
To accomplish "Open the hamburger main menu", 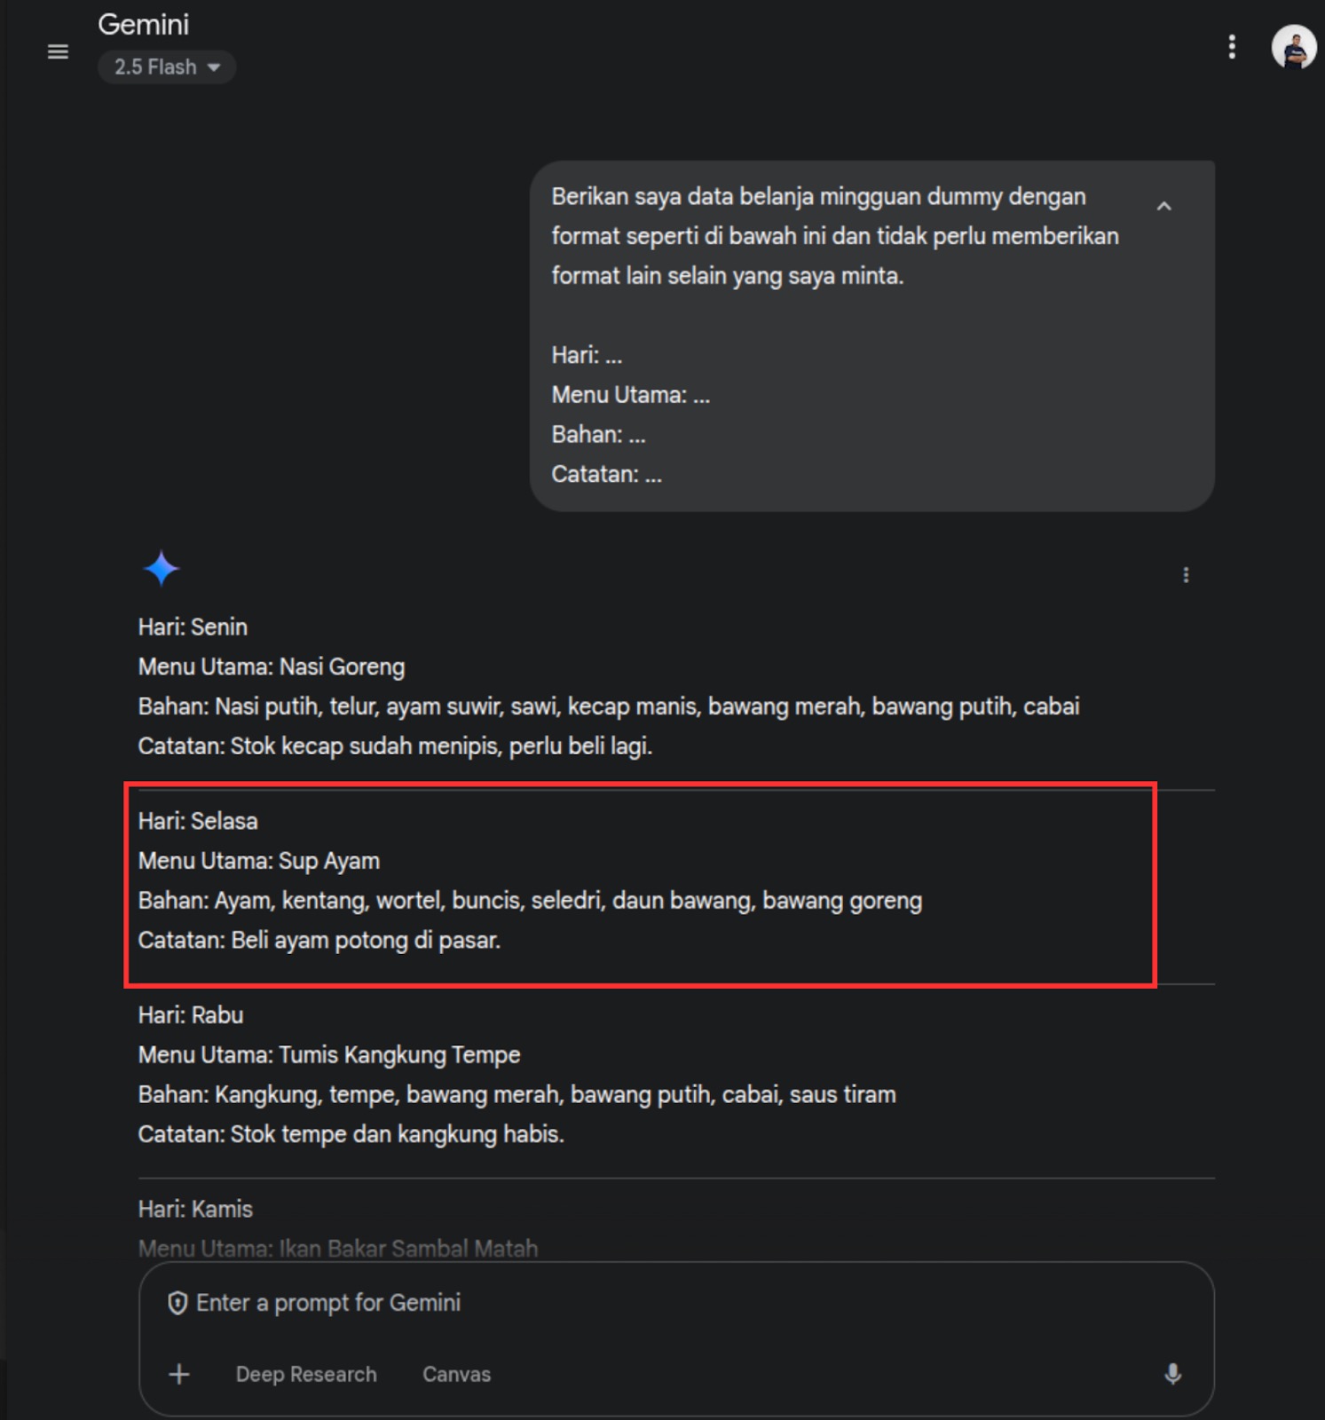I will point(58,52).
